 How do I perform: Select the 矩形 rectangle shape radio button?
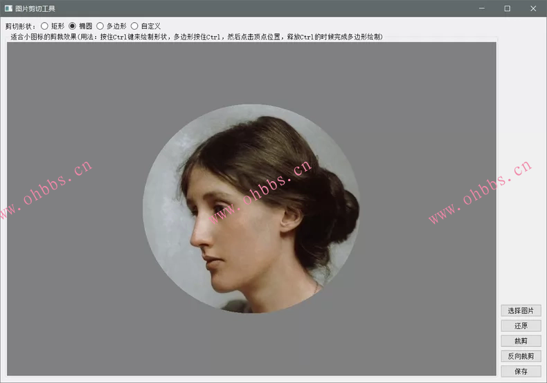pyautogui.click(x=44, y=26)
